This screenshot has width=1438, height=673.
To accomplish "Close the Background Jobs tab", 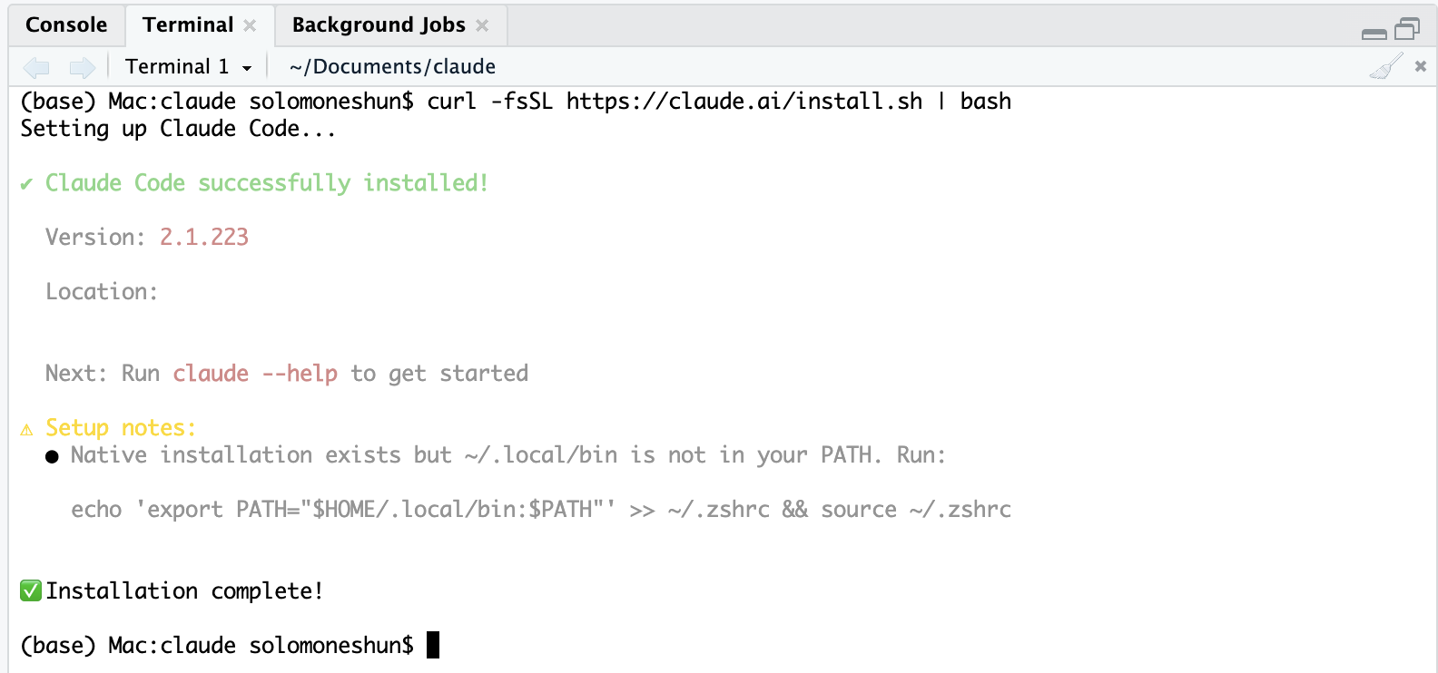I will (482, 25).
